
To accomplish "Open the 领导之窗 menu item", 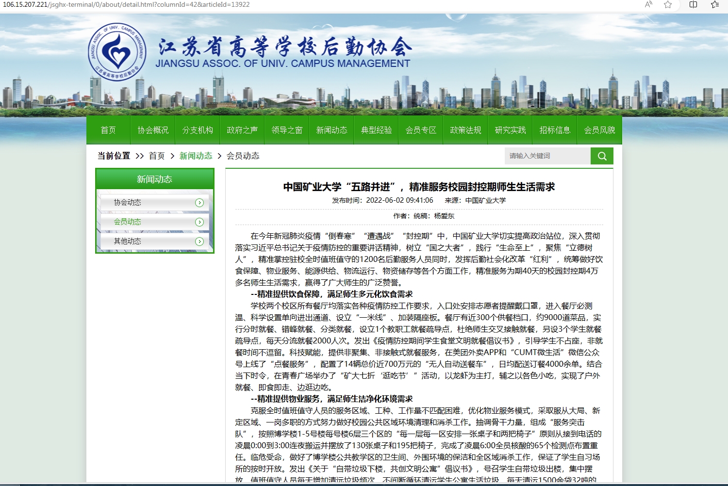I will coord(287,130).
